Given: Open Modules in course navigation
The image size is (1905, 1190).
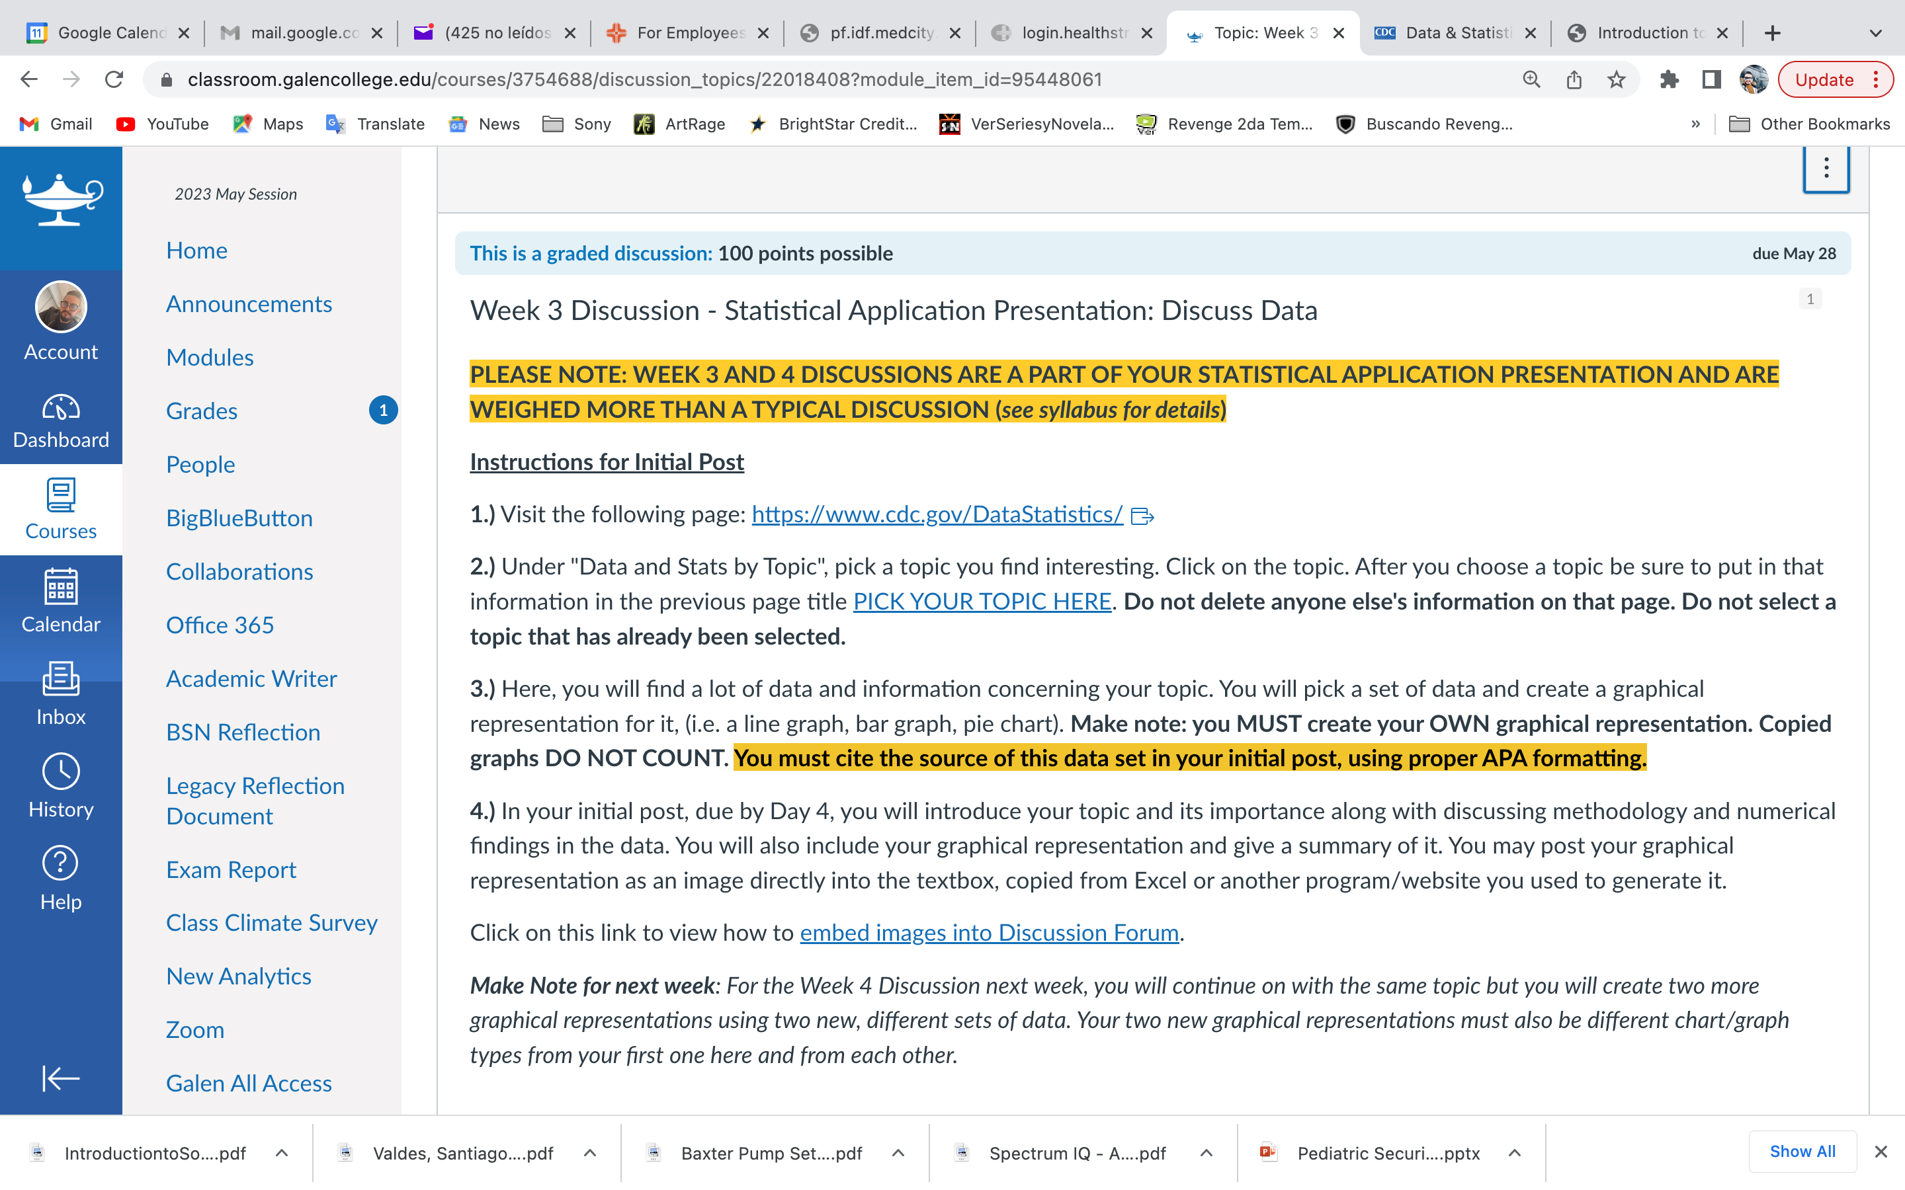Looking at the screenshot, I should pos(210,357).
